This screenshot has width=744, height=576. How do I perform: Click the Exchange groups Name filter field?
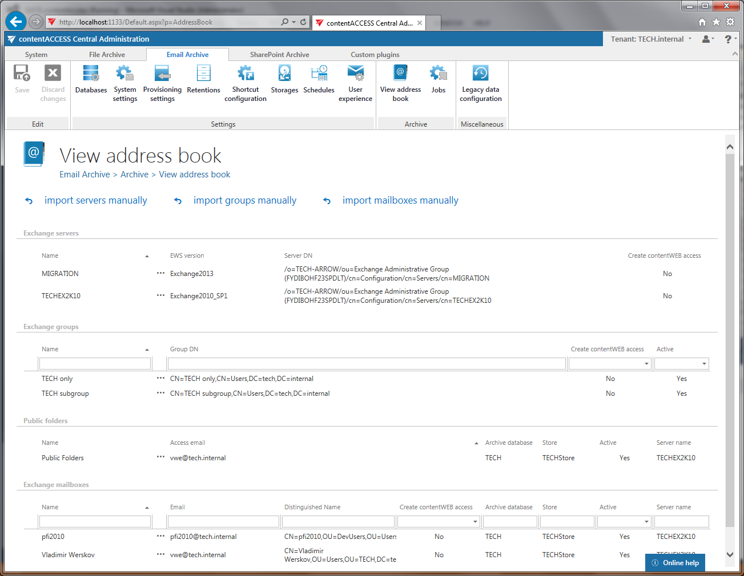click(x=95, y=363)
